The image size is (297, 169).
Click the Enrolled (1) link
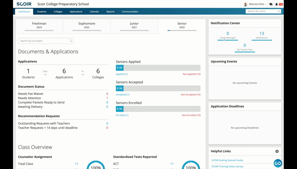tap(122, 115)
